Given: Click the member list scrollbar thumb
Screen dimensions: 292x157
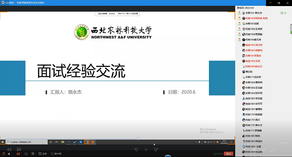Looking at the screenshot, I should tap(291, 29).
